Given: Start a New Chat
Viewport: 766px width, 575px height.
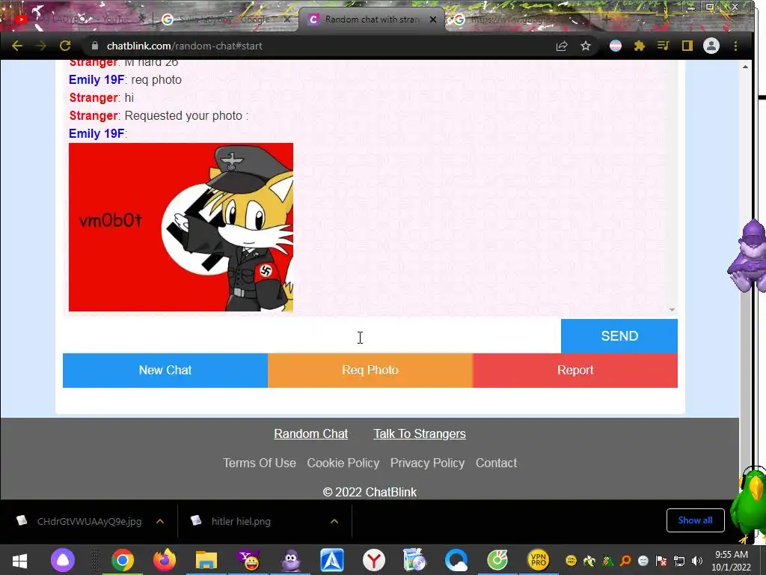Looking at the screenshot, I should (x=165, y=370).
